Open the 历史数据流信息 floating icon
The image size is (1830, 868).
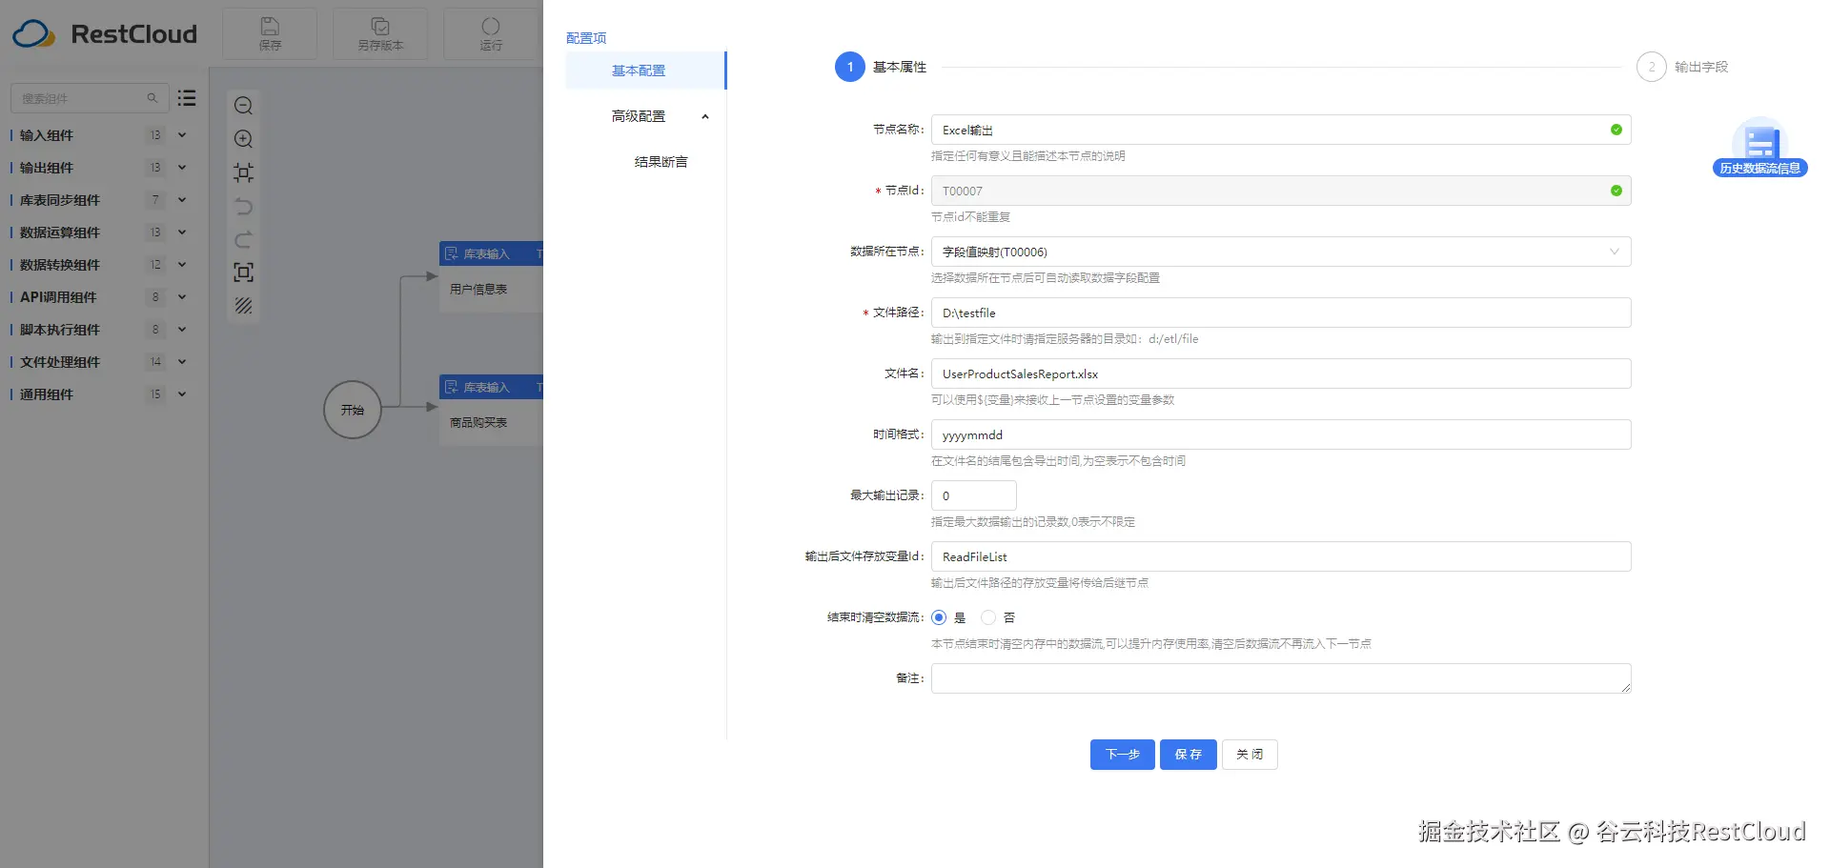(x=1759, y=148)
